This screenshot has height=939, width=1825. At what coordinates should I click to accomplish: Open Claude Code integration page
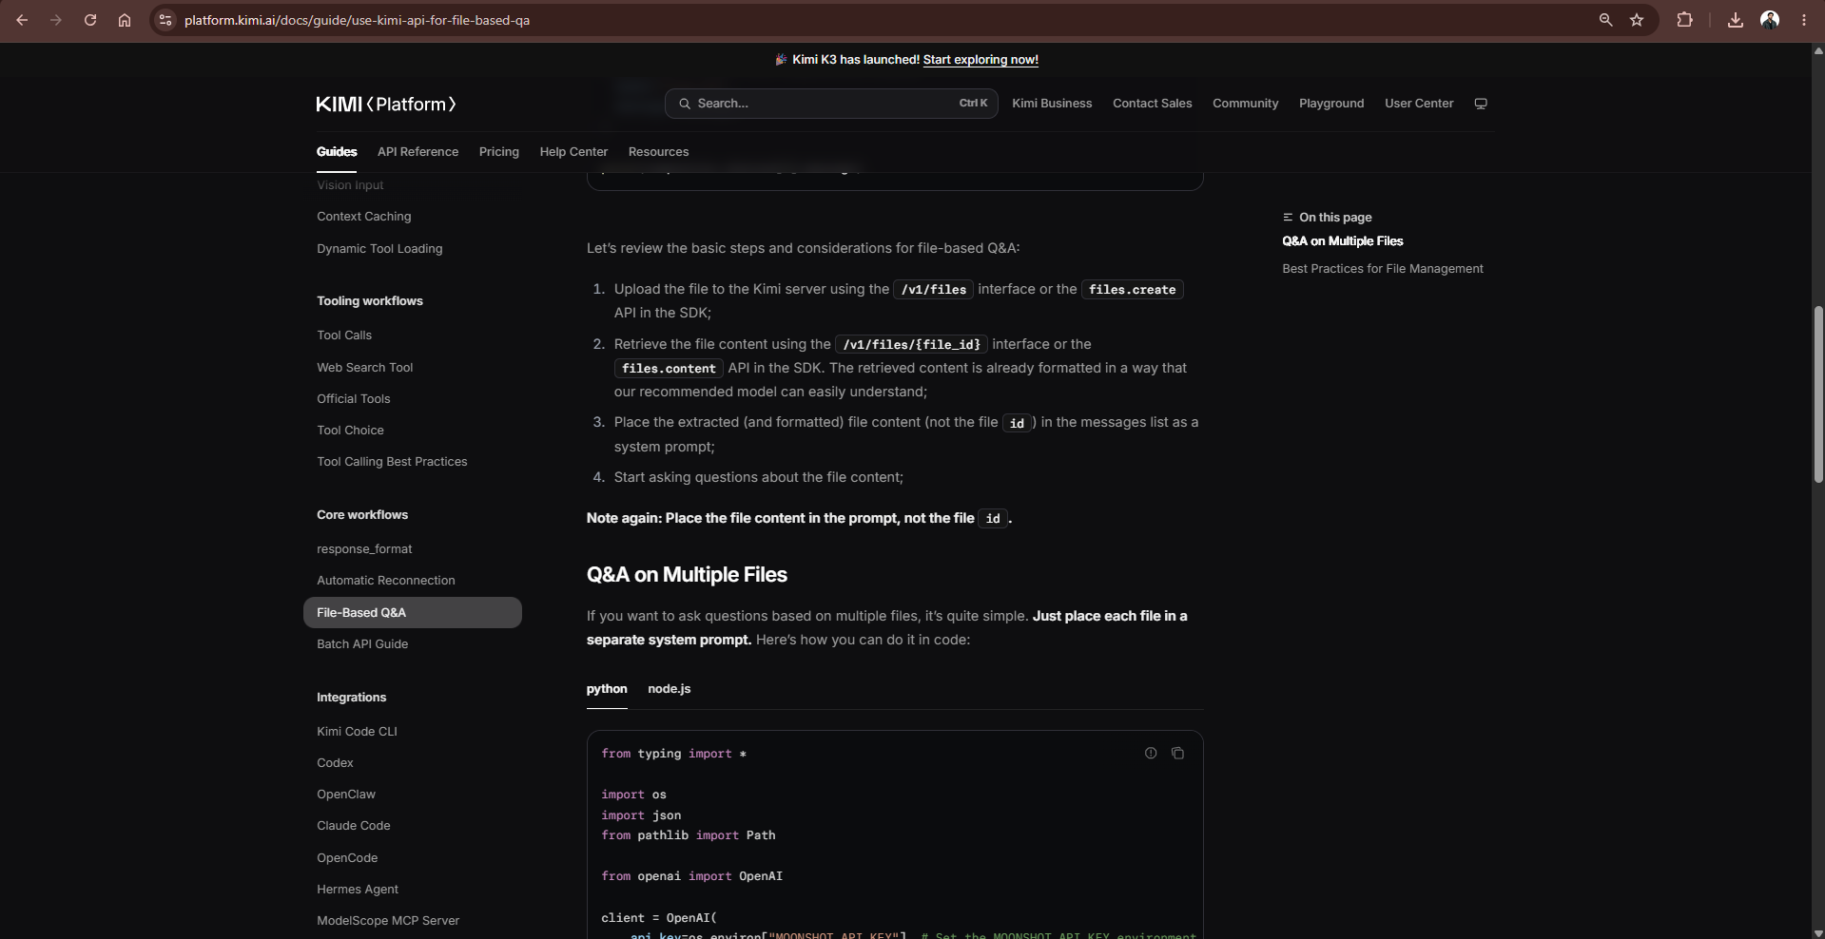pyautogui.click(x=354, y=826)
